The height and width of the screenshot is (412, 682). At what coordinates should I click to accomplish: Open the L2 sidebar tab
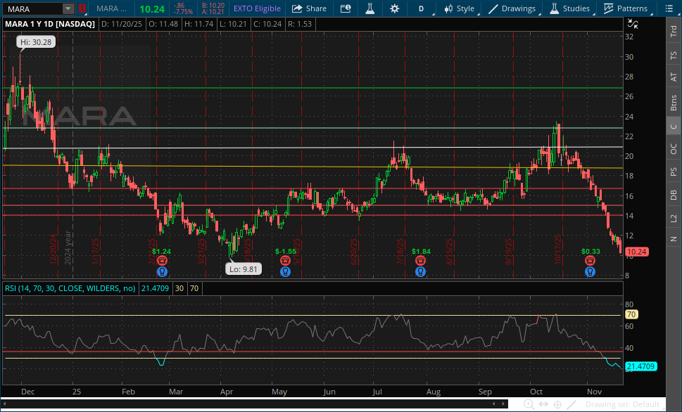[x=674, y=218]
